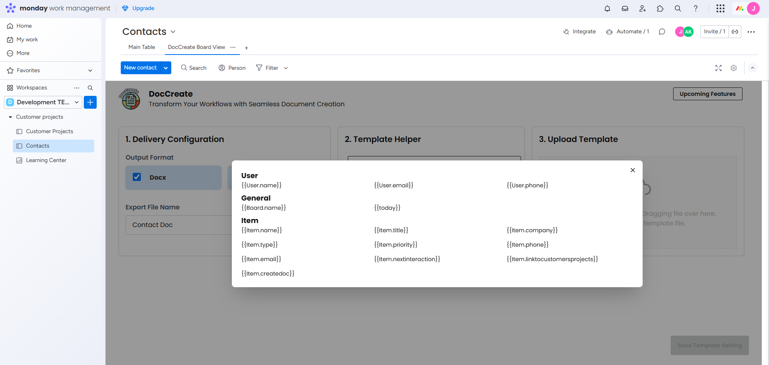Click the {{Item.company}} placeholder
The image size is (769, 365).
[532, 230]
